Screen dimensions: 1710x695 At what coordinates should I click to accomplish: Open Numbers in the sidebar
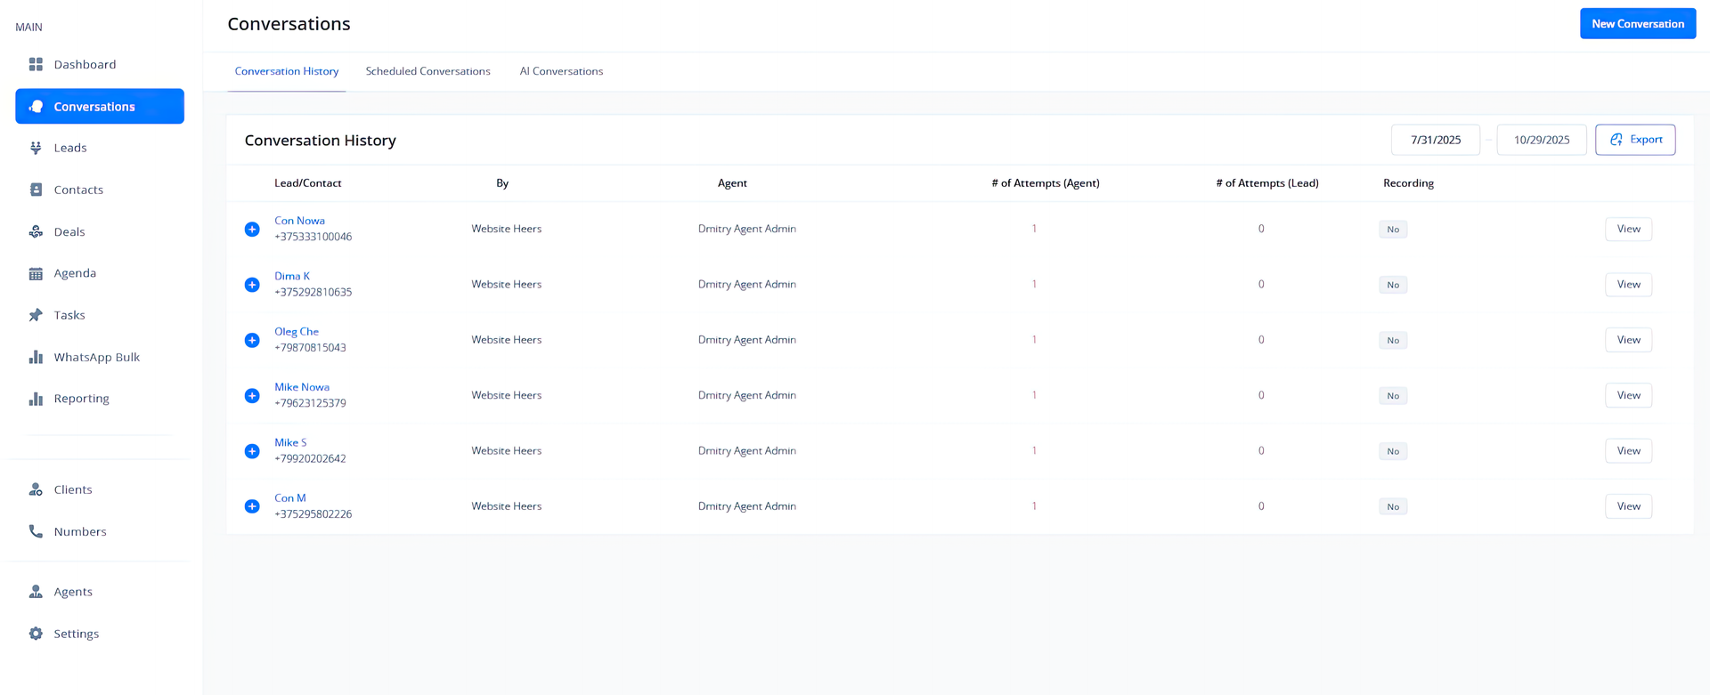tap(100, 531)
